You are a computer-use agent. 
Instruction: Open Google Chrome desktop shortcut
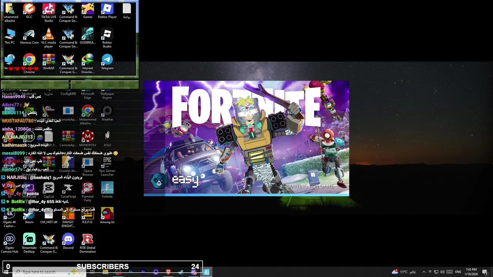click(29, 64)
